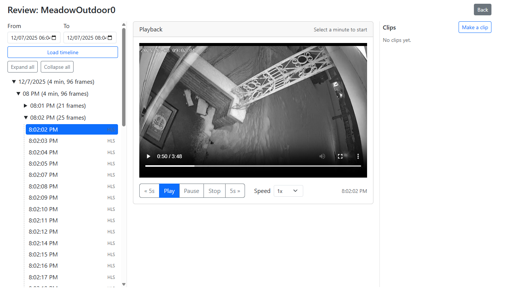Pause the playback
Viewport: 506px width, 292px height.
191,191
